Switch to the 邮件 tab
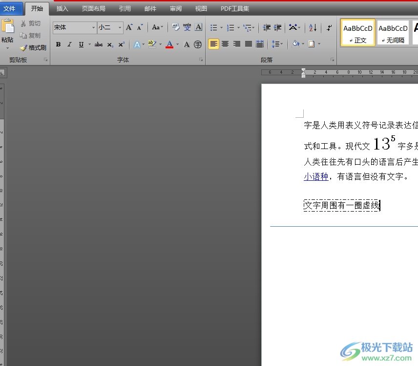Image resolution: width=418 pixels, height=366 pixels. (150, 9)
